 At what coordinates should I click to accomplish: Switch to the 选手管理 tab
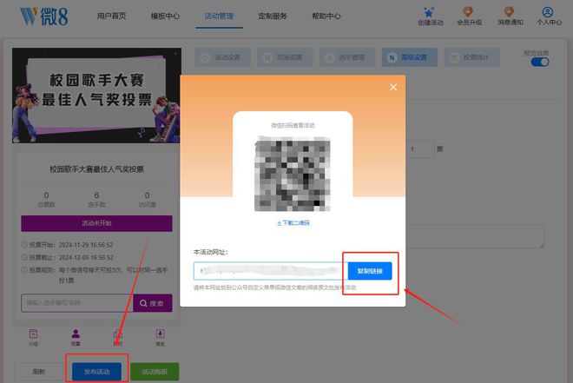click(x=347, y=57)
